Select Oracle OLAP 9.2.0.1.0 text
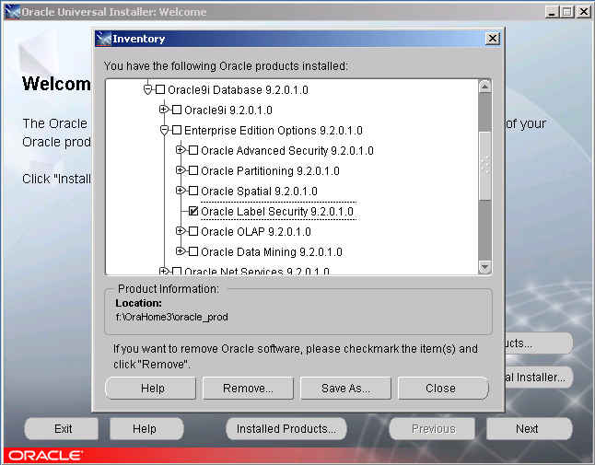Viewport: 595px width, 465px height. (x=256, y=232)
